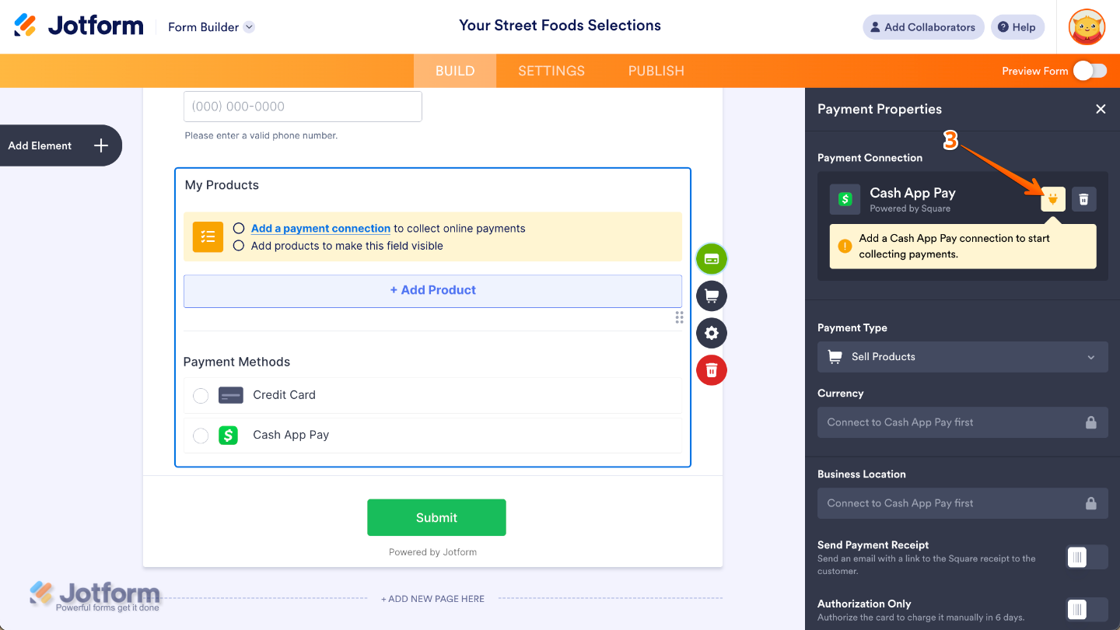The width and height of the screenshot is (1120, 630).
Task: Select the Credit Card radio button
Action: (x=201, y=395)
